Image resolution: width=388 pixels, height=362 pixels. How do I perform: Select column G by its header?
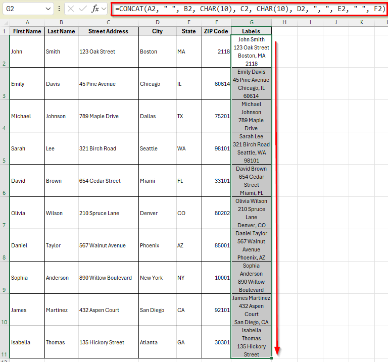tap(251, 22)
